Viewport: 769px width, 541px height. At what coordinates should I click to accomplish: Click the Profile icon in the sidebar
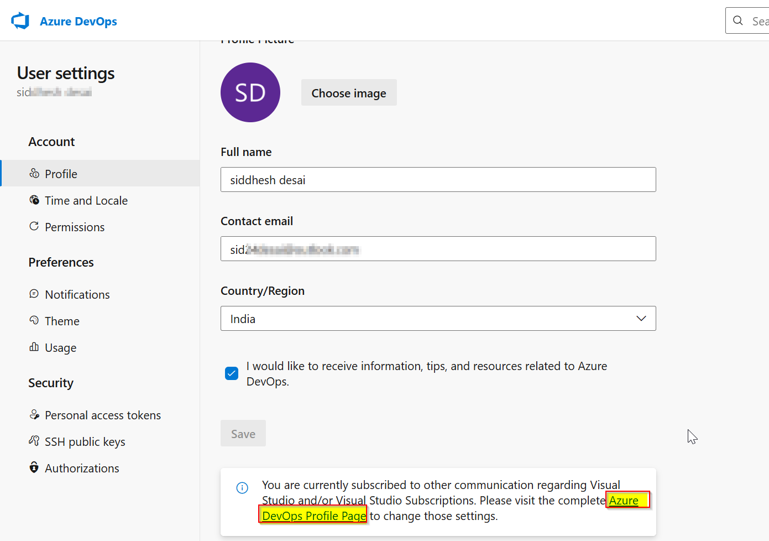pos(34,174)
